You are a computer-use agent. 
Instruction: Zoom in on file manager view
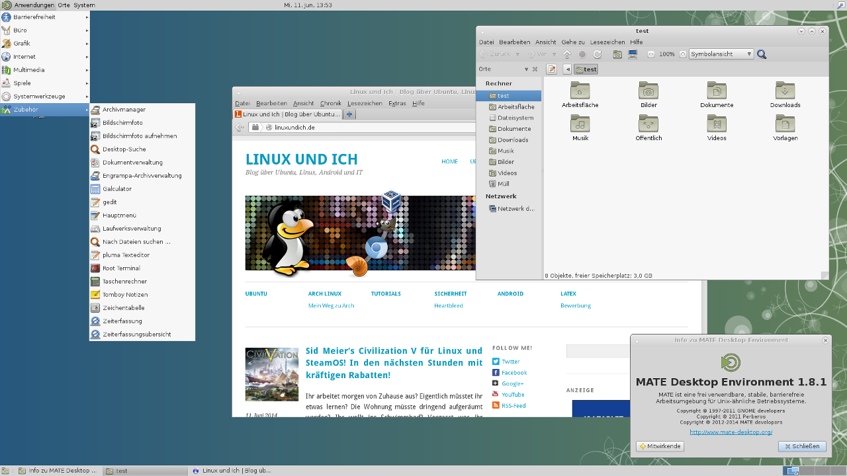pos(683,54)
